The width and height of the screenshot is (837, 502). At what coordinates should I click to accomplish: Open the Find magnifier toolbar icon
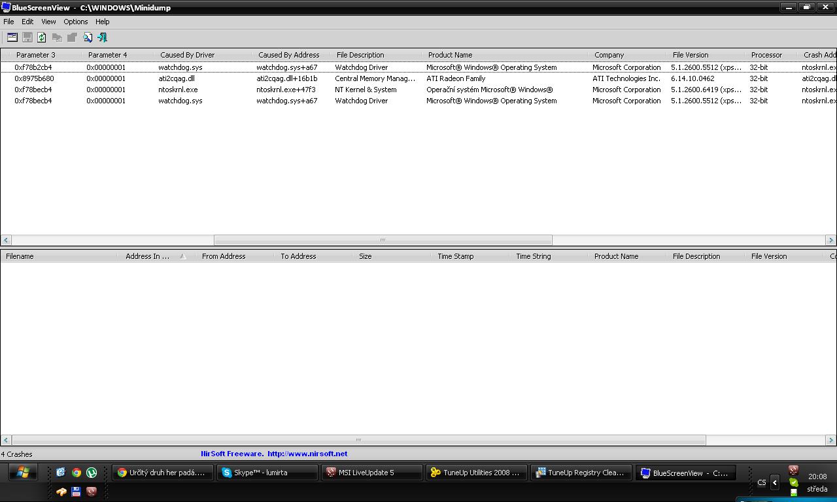(x=88, y=37)
